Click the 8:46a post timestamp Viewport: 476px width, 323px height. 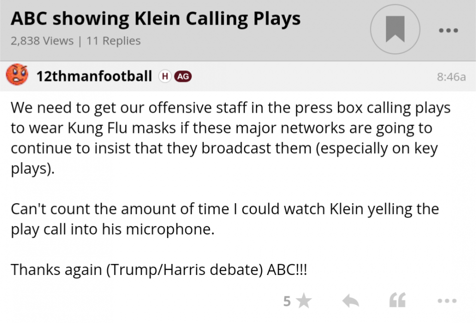coord(451,77)
